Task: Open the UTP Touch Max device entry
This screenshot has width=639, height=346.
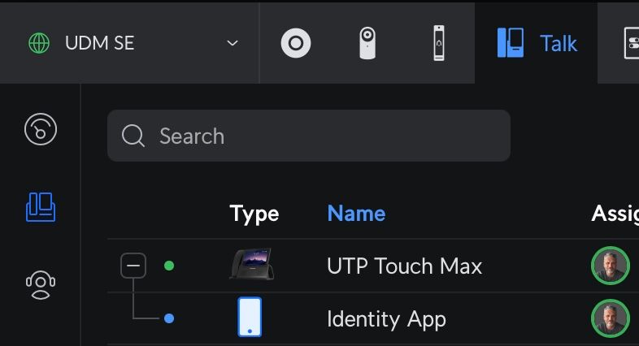Action: tap(404, 266)
